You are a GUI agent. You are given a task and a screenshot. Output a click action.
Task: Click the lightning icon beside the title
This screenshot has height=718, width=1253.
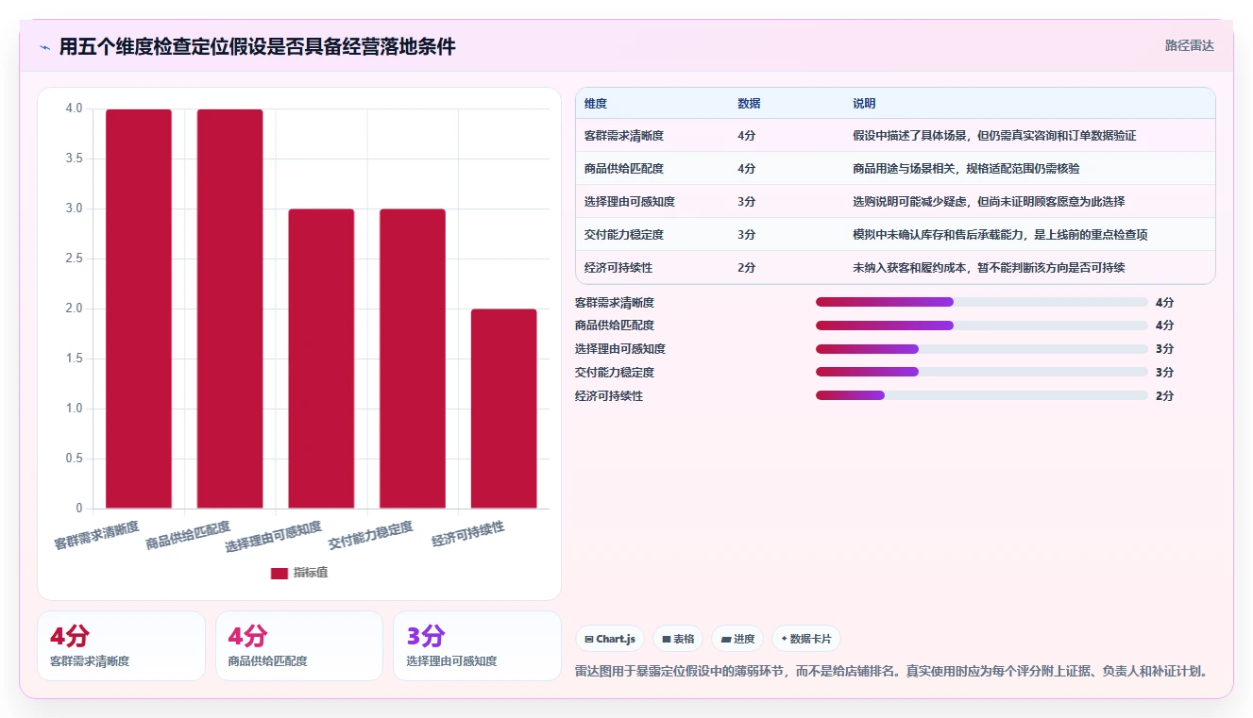pyautogui.click(x=45, y=47)
